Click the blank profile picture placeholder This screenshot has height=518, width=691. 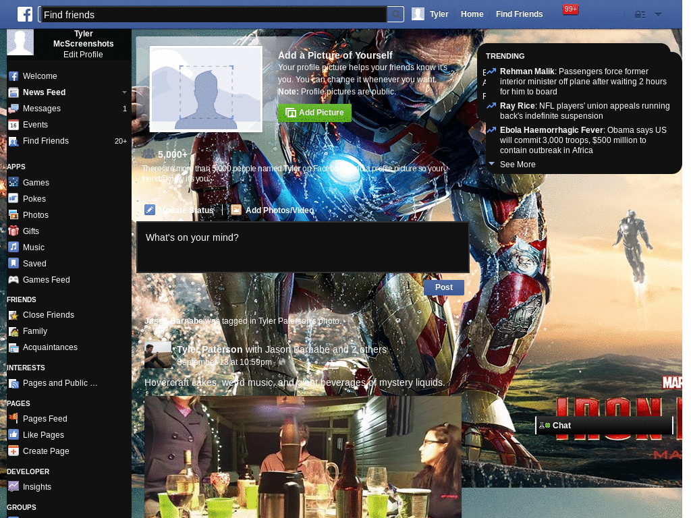coord(206,89)
